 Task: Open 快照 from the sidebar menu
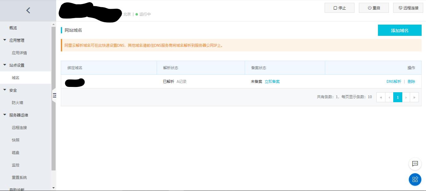[15, 140]
